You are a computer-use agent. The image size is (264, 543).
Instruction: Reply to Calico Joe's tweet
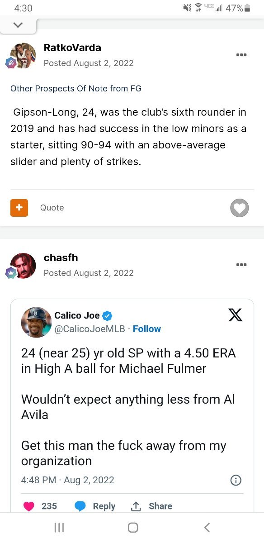(x=95, y=506)
